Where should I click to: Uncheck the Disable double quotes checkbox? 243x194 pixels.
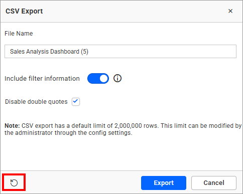point(76,102)
